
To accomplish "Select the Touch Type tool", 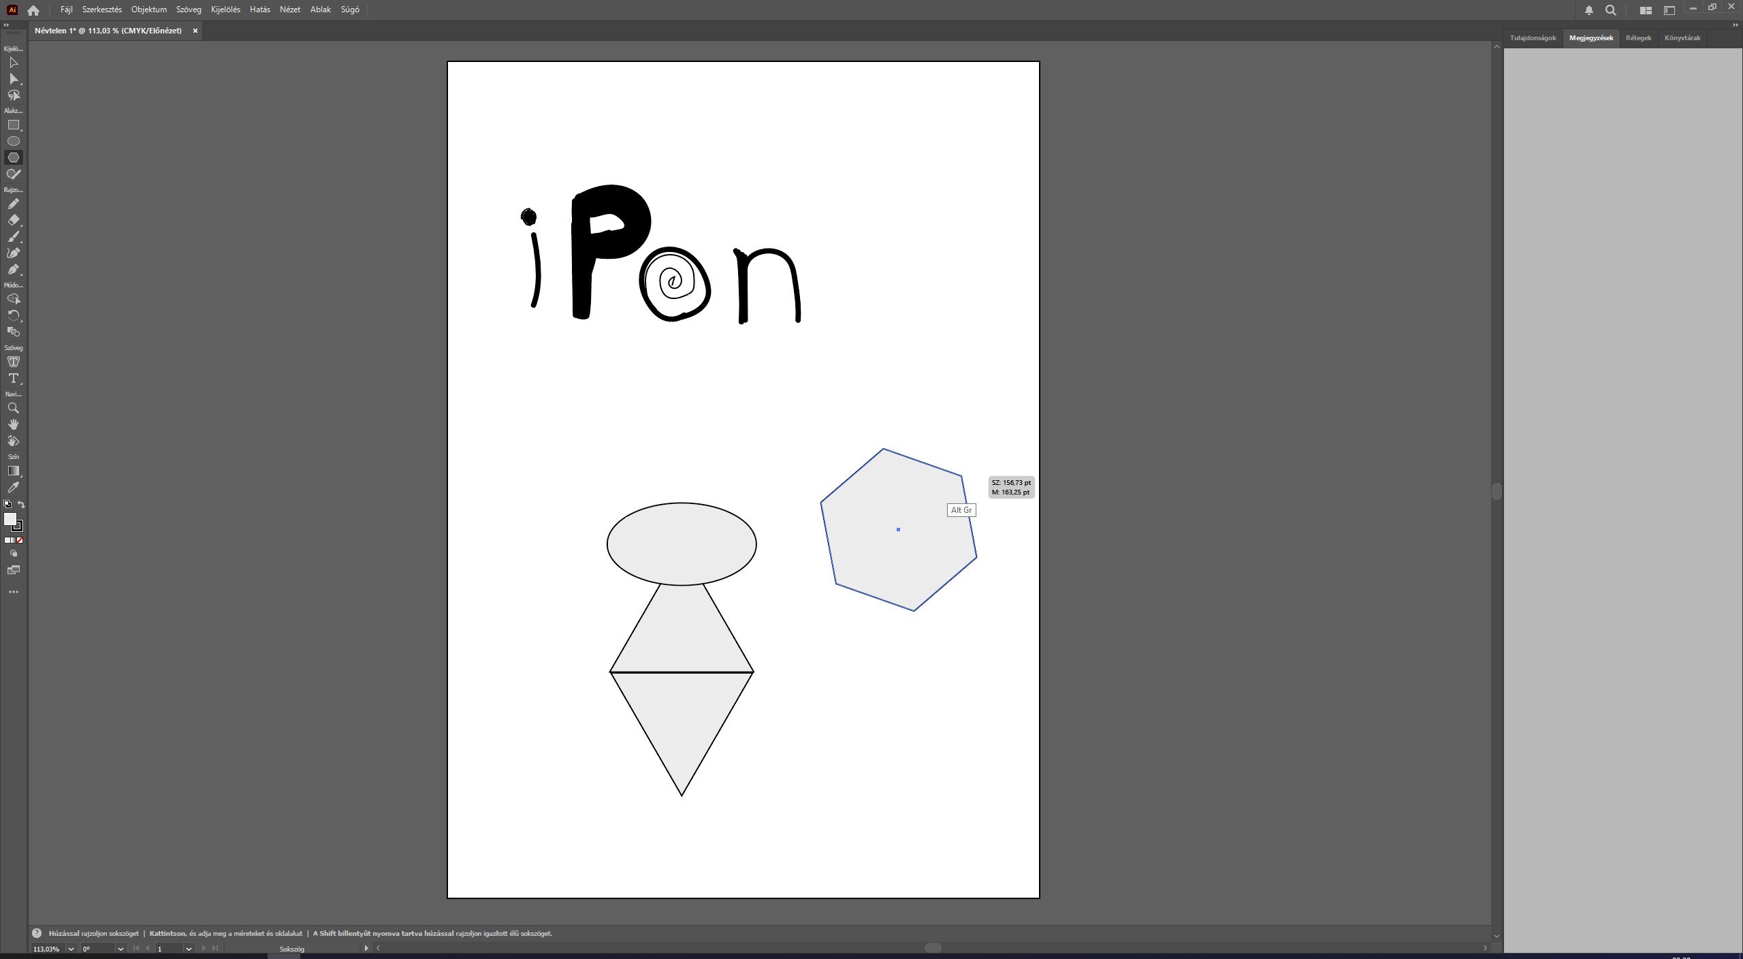I will (x=13, y=362).
